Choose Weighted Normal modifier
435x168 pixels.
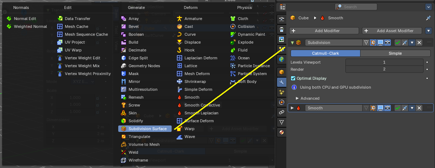27,26
